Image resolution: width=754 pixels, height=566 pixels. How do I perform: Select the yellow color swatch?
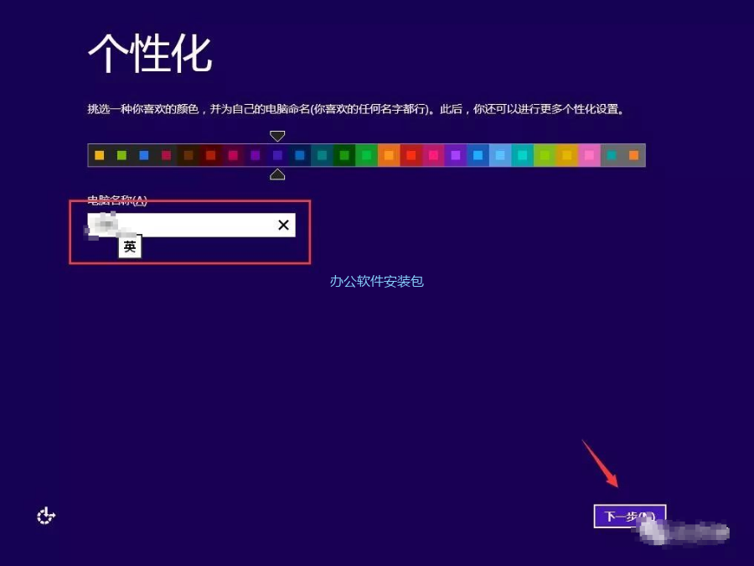(x=98, y=155)
